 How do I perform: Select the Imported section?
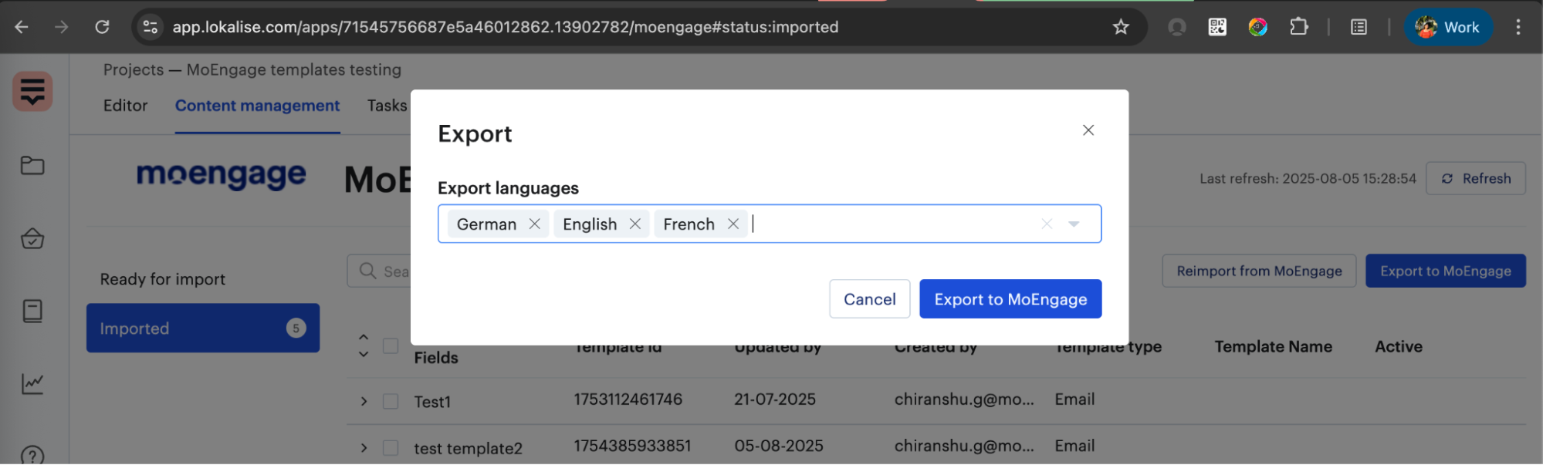point(203,329)
